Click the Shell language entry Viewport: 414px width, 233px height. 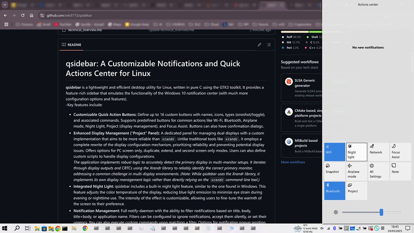coord(314,37)
